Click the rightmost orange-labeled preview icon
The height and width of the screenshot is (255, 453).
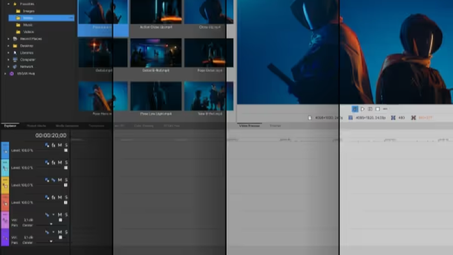pos(413,118)
